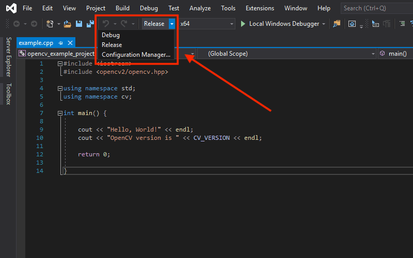
Task: Open the Server Explorer side tab
Action: point(9,57)
